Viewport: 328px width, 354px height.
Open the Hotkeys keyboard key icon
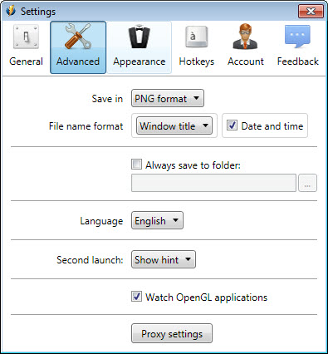click(196, 37)
